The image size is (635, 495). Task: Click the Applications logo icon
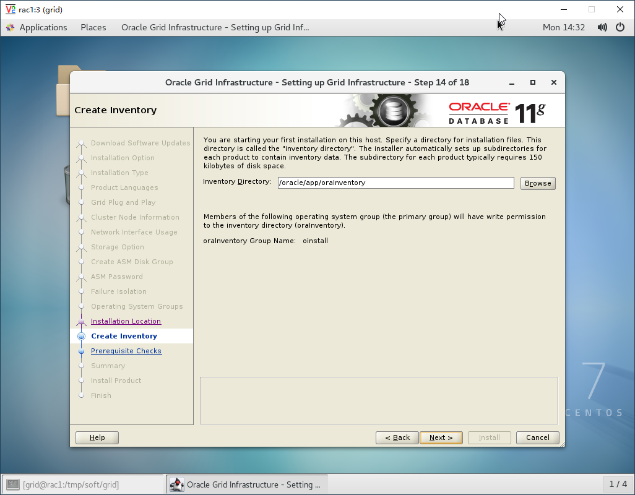[11, 27]
